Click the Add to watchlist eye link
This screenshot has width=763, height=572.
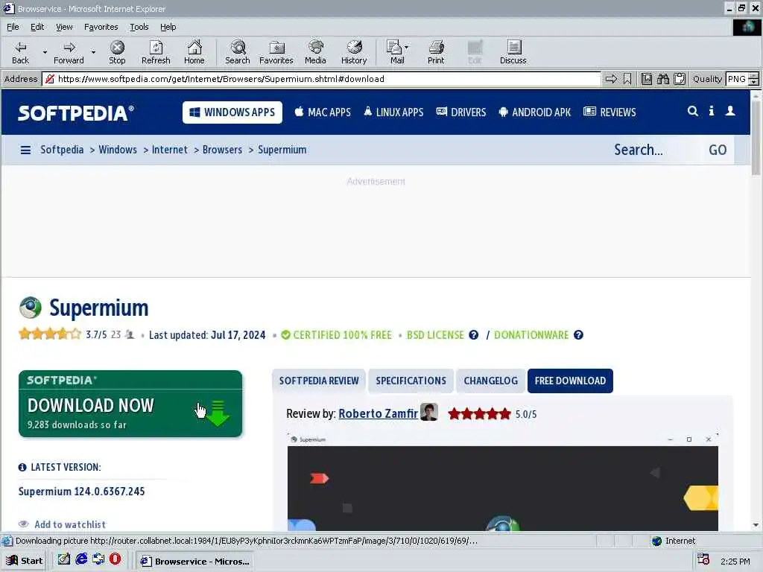[x=62, y=524]
